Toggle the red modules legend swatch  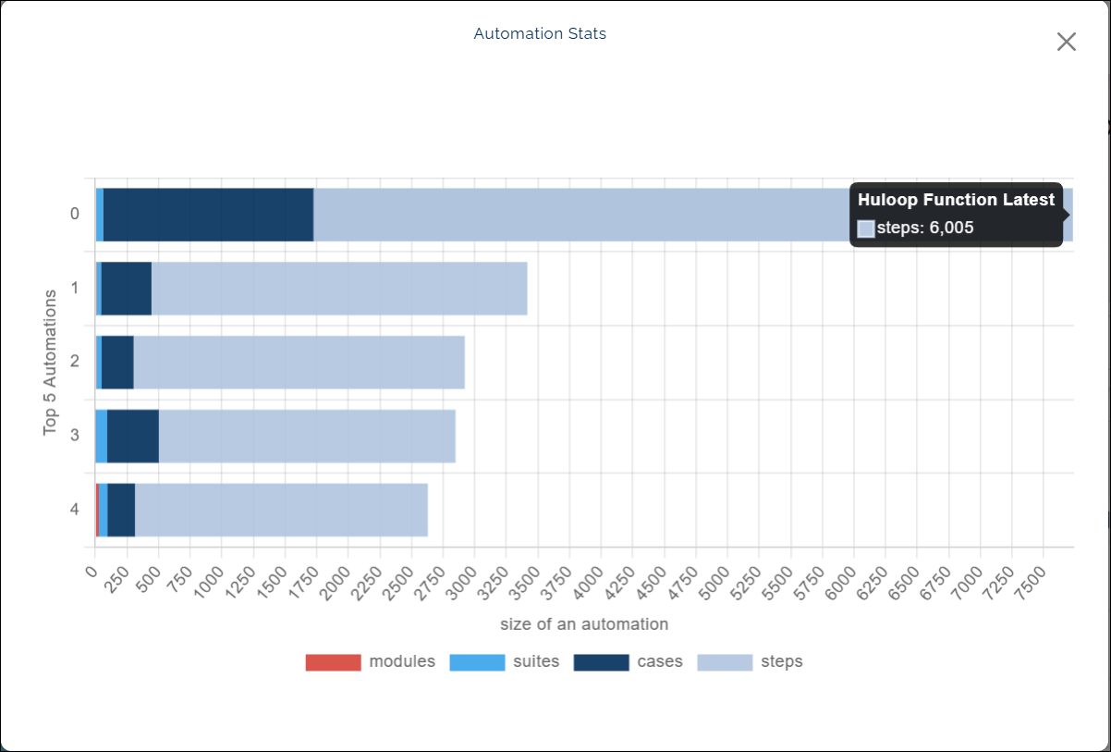(x=333, y=662)
